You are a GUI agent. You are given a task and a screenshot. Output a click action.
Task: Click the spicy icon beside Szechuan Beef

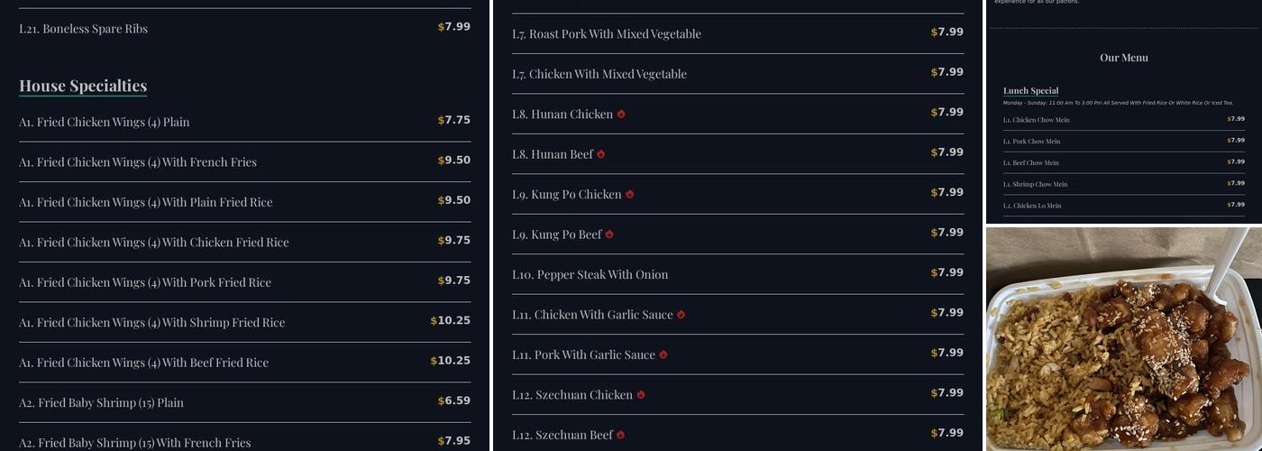(x=621, y=435)
